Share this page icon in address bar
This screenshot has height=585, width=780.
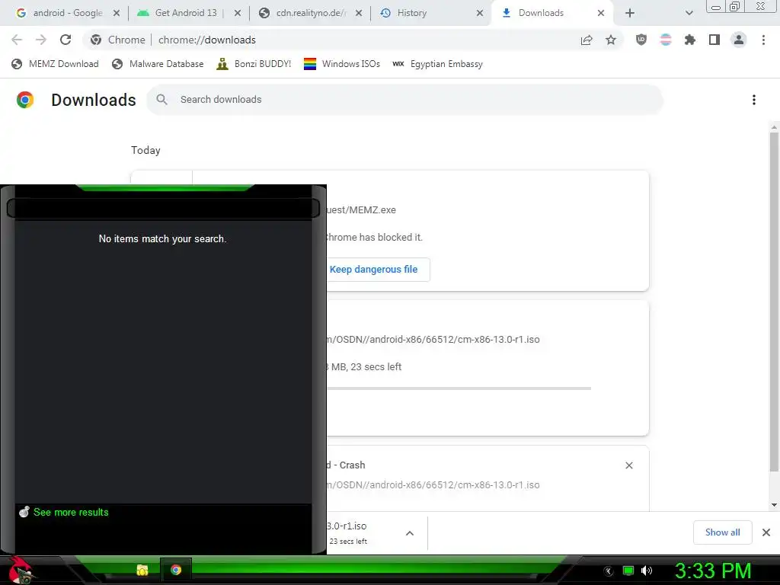point(587,40)
